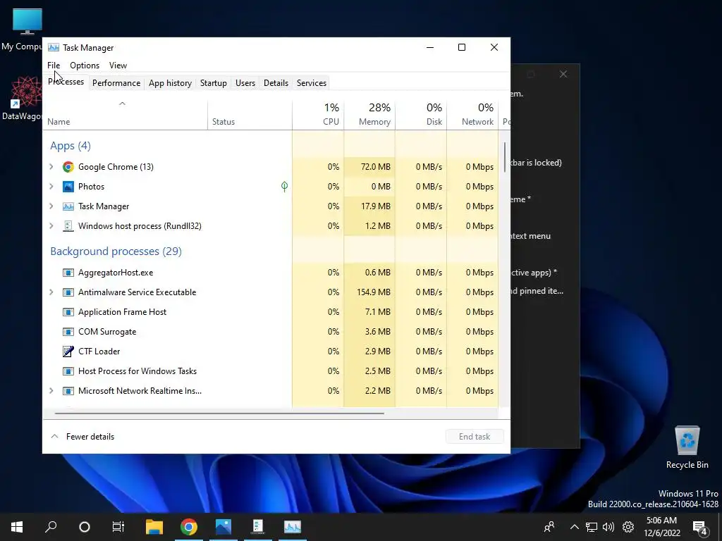Expand the Google Chrome process group
722x541 pixels.
[51, 166]
